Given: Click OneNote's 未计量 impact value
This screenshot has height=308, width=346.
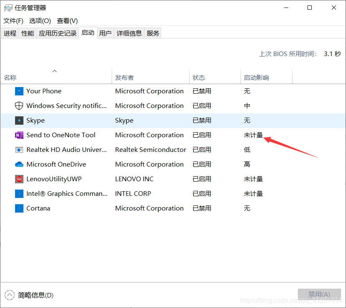Looking at the screenshot, I should [x=253, y=135].
